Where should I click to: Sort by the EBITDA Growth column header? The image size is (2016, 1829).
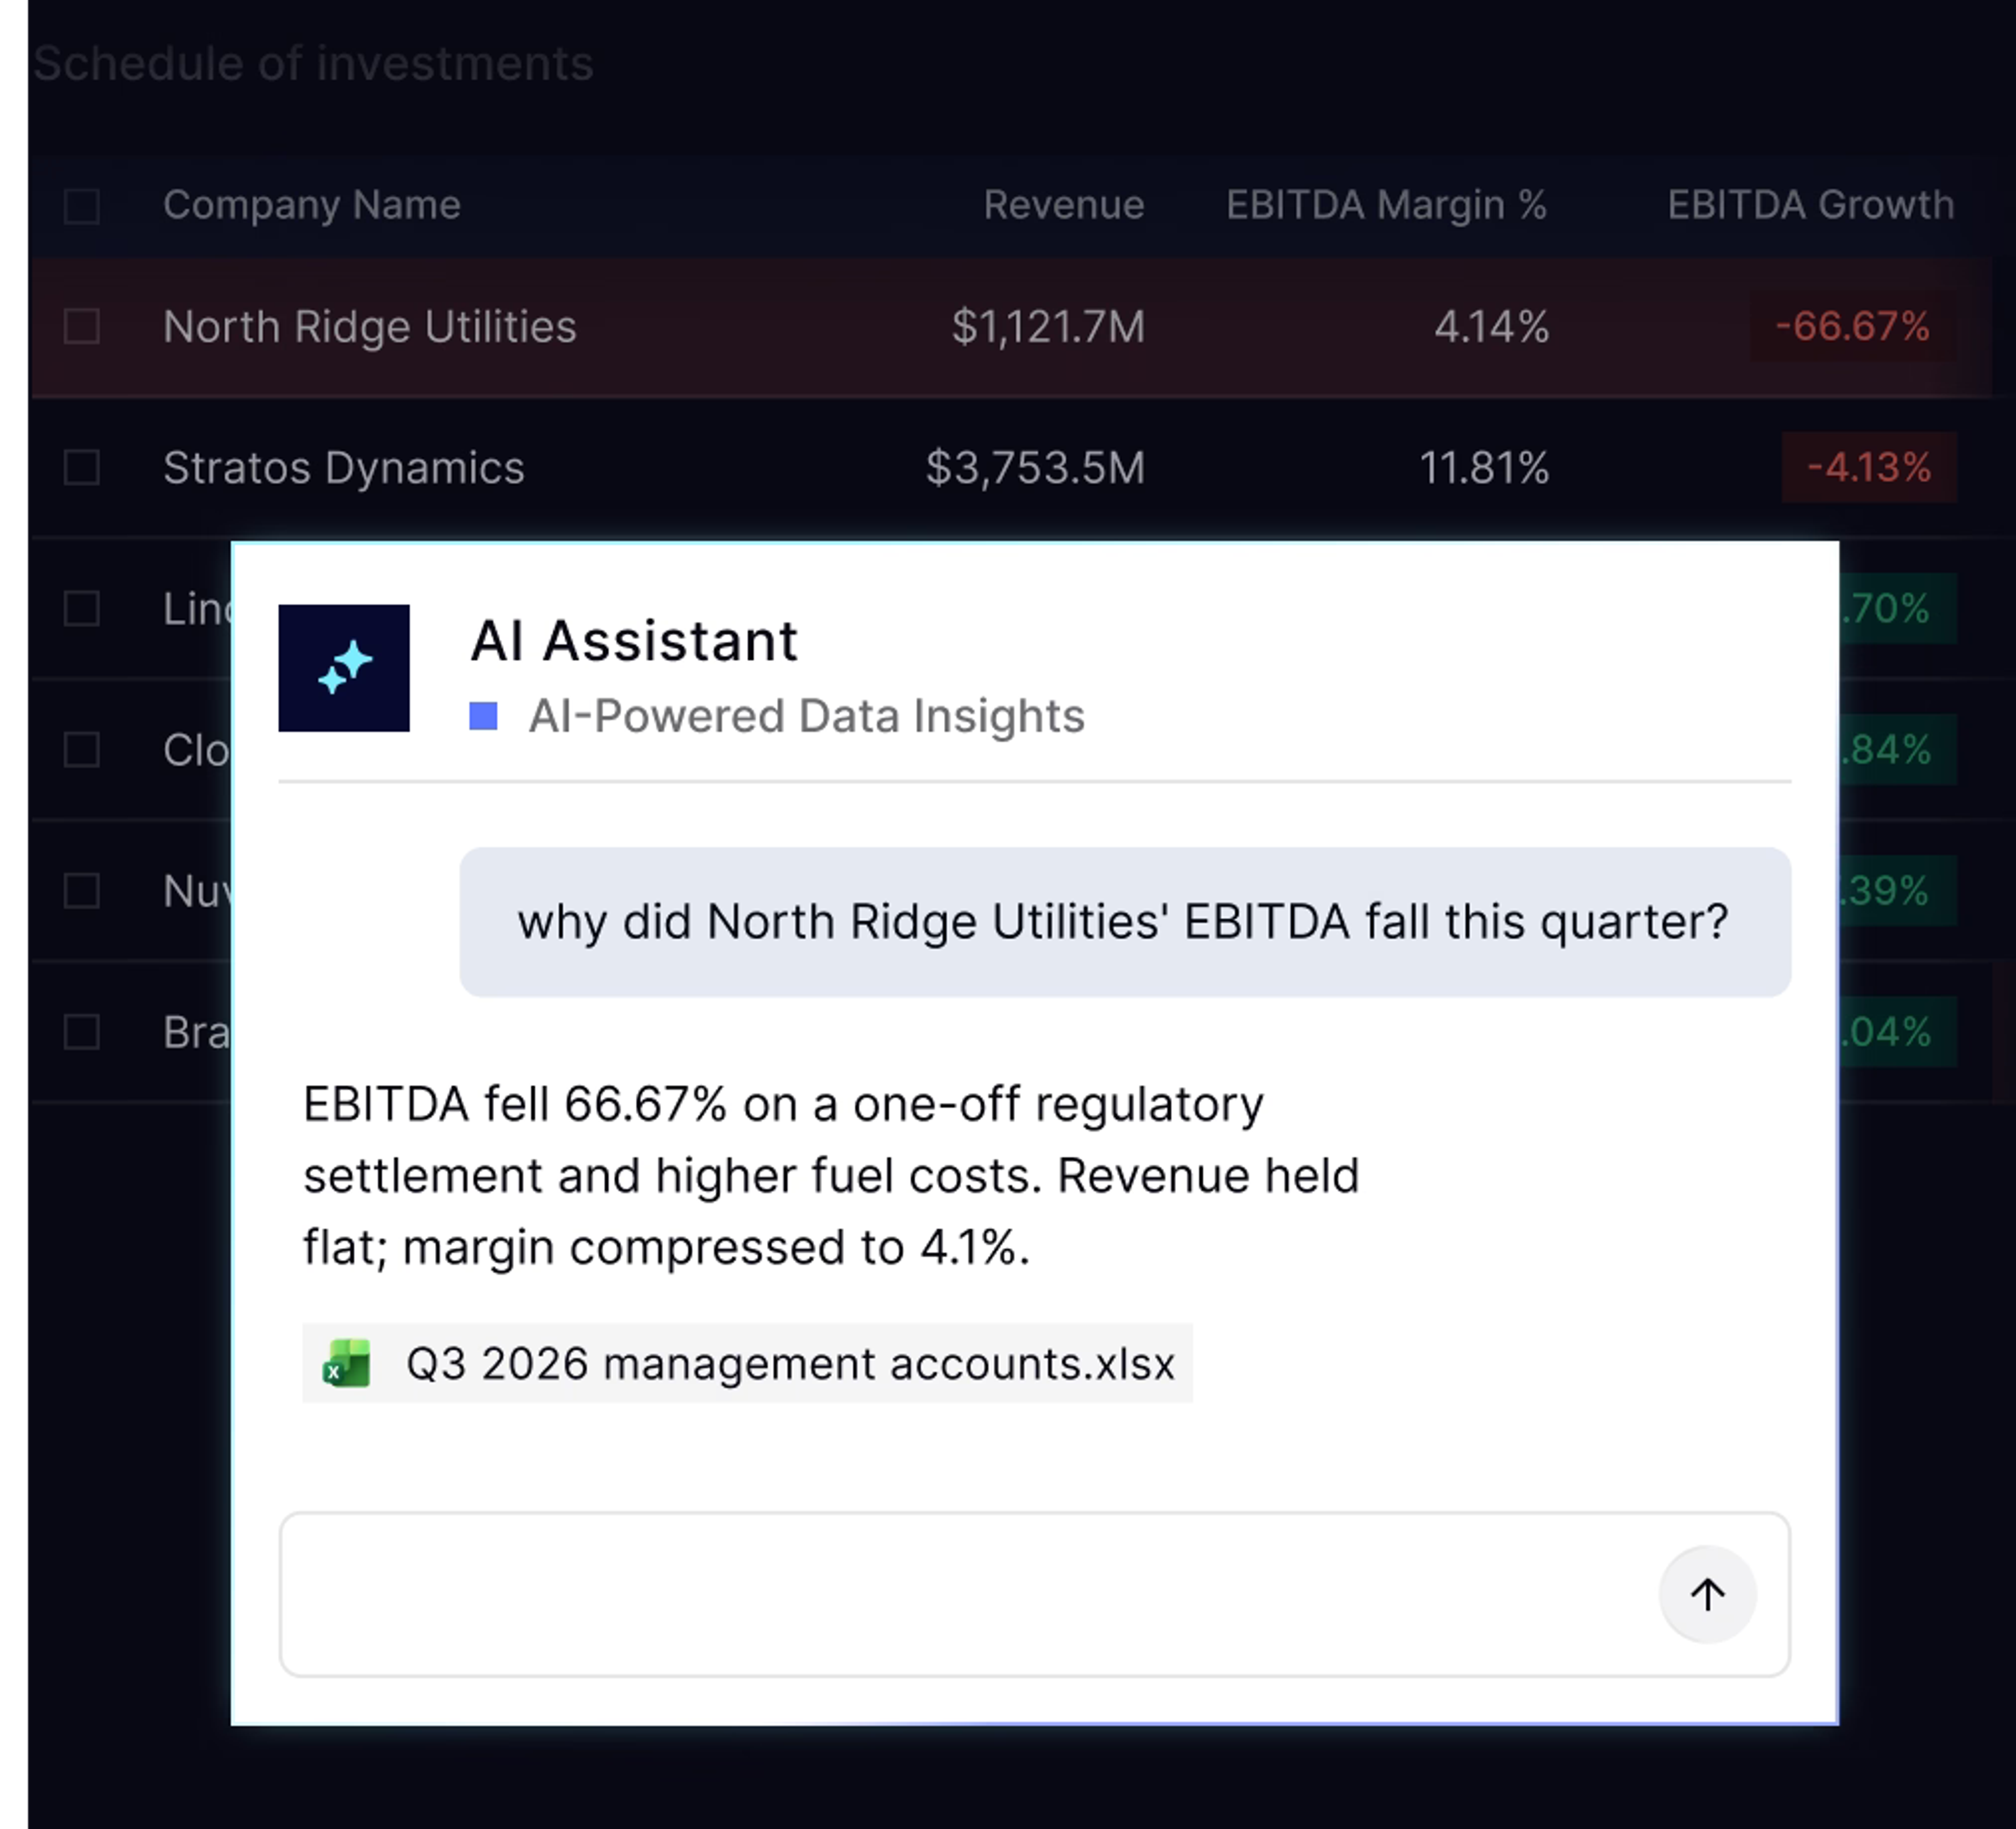point(1810,205)
